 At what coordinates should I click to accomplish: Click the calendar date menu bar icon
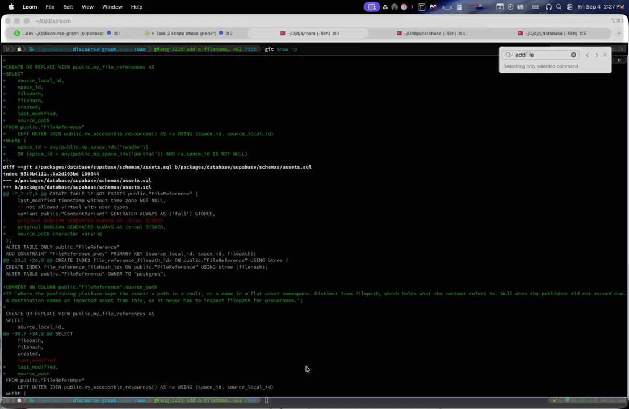pos(500,7)
